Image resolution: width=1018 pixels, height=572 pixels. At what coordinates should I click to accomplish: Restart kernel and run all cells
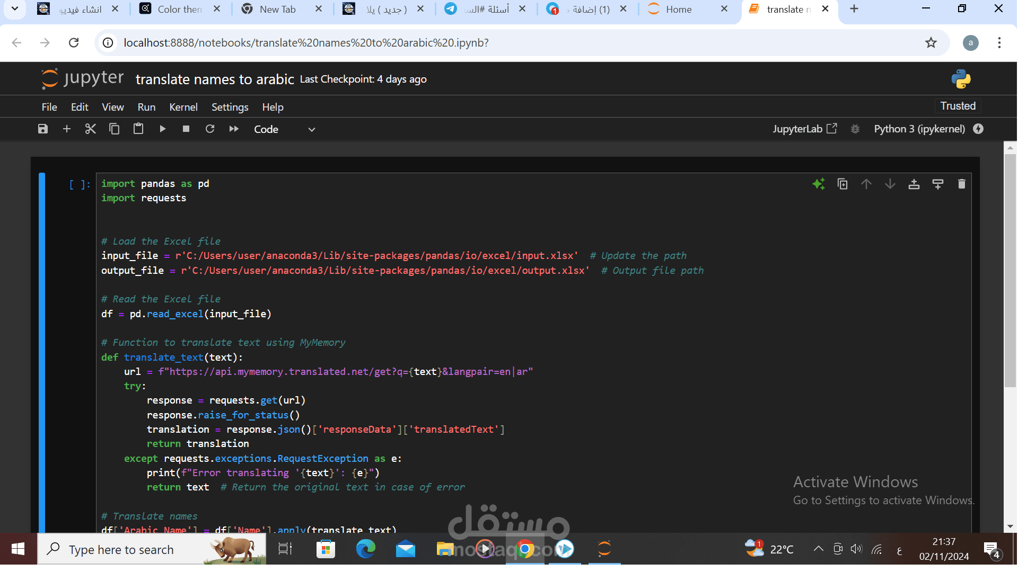coord(234,129)
